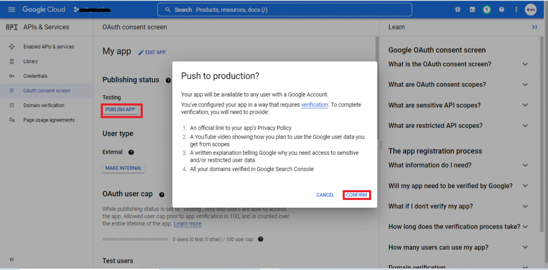Viewport: 548px width, 270px height.
Task: Open the gift free trial icon
Action: point(458,10)
